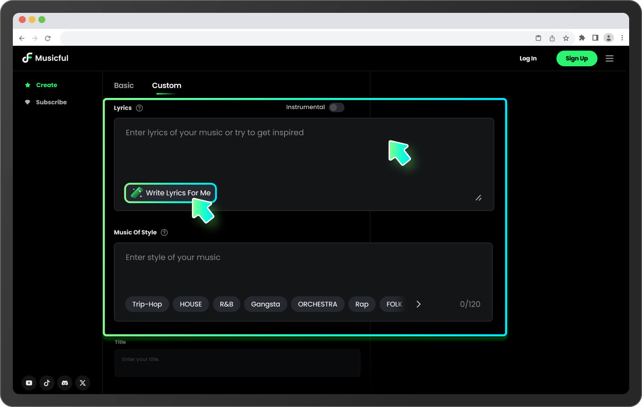Open the TikTok social link icon
642x407 pixels.
pyautogui.click(x=47, y=383)
